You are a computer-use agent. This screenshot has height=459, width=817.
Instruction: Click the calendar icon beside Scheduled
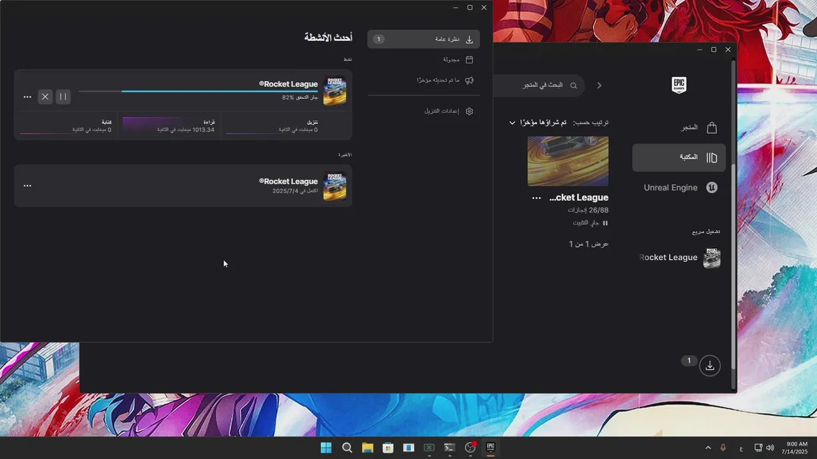coord(469,59)
